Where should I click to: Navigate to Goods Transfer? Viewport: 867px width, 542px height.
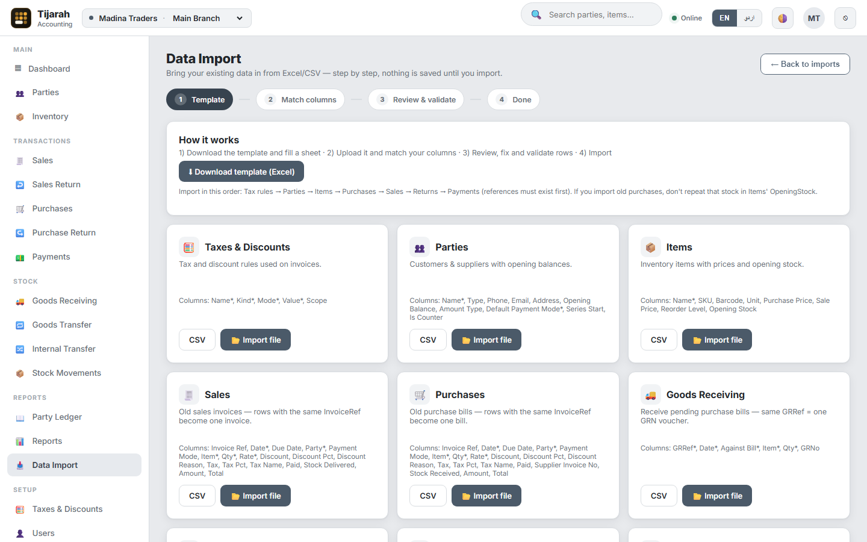[x=74, y=325]
